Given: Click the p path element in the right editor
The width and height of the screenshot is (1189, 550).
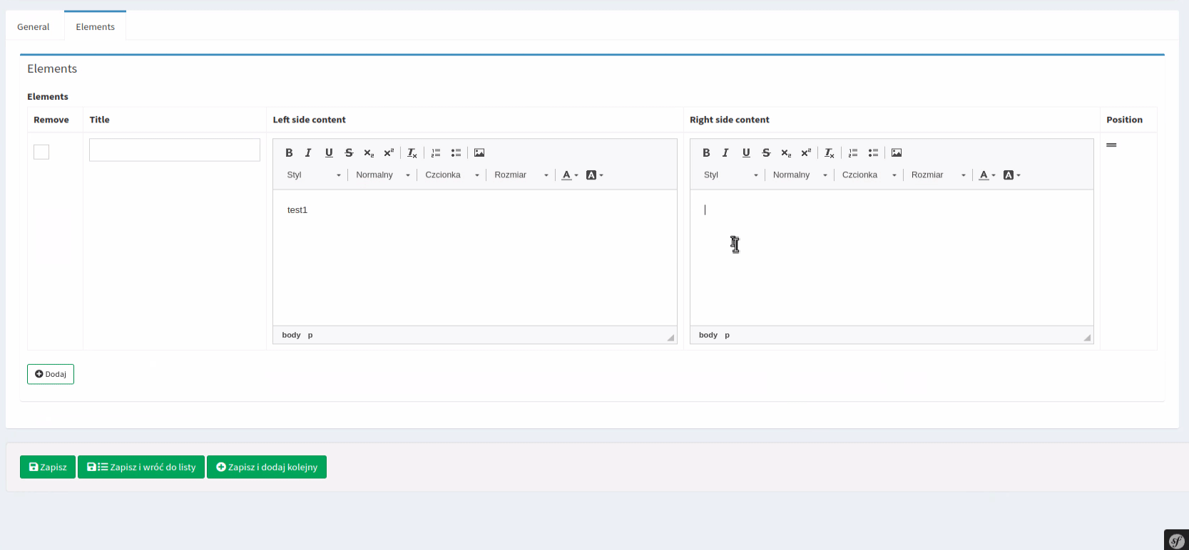Looking at the screenshot, I should (x=728, y=335).
